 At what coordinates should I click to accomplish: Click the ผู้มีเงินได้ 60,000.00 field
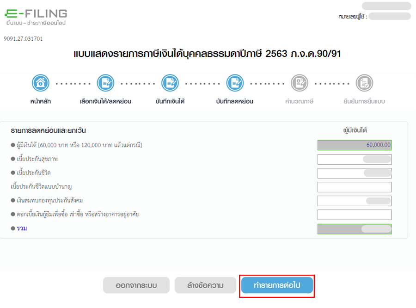[354, 145]
